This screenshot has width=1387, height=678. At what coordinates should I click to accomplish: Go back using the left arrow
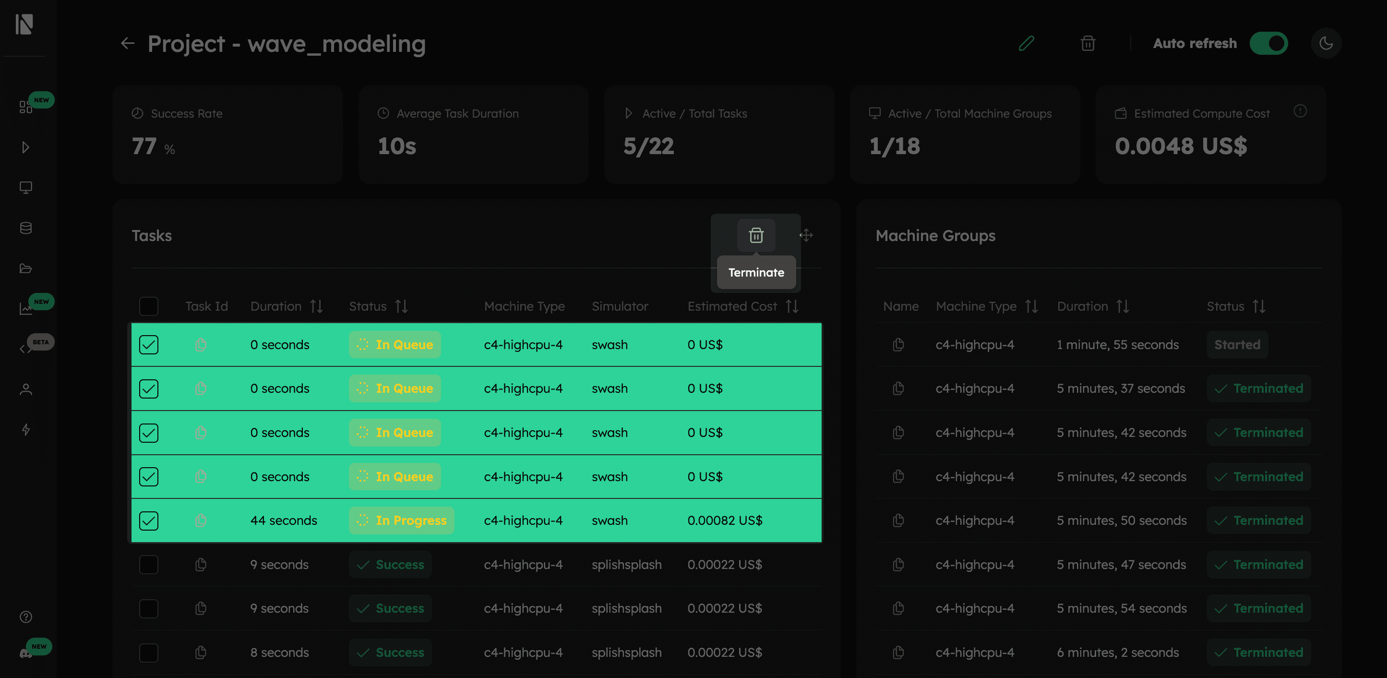click(128, 43)
